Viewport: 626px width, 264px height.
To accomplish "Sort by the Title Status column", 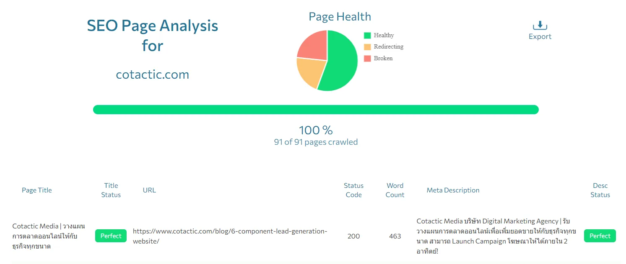I will [111, 190].
